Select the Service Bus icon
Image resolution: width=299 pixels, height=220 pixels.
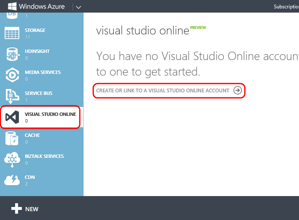(12, 96)
